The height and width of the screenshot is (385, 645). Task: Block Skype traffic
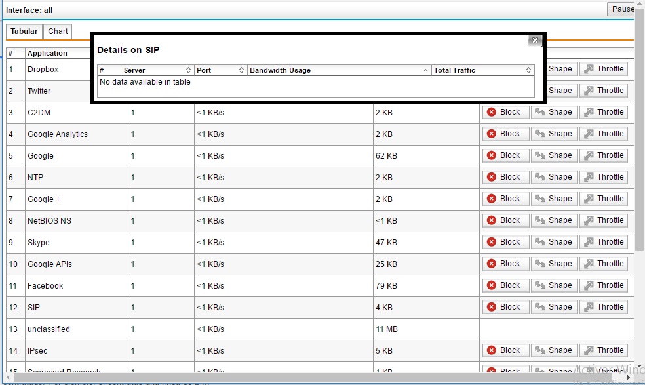click(x=505, y=242)
